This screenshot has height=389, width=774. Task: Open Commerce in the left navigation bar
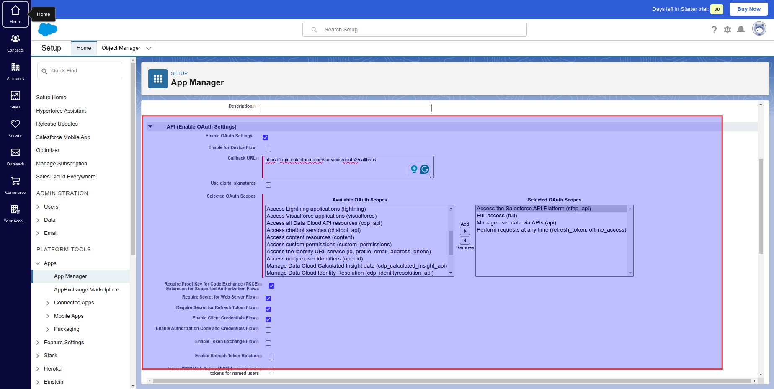pos(15,185)
